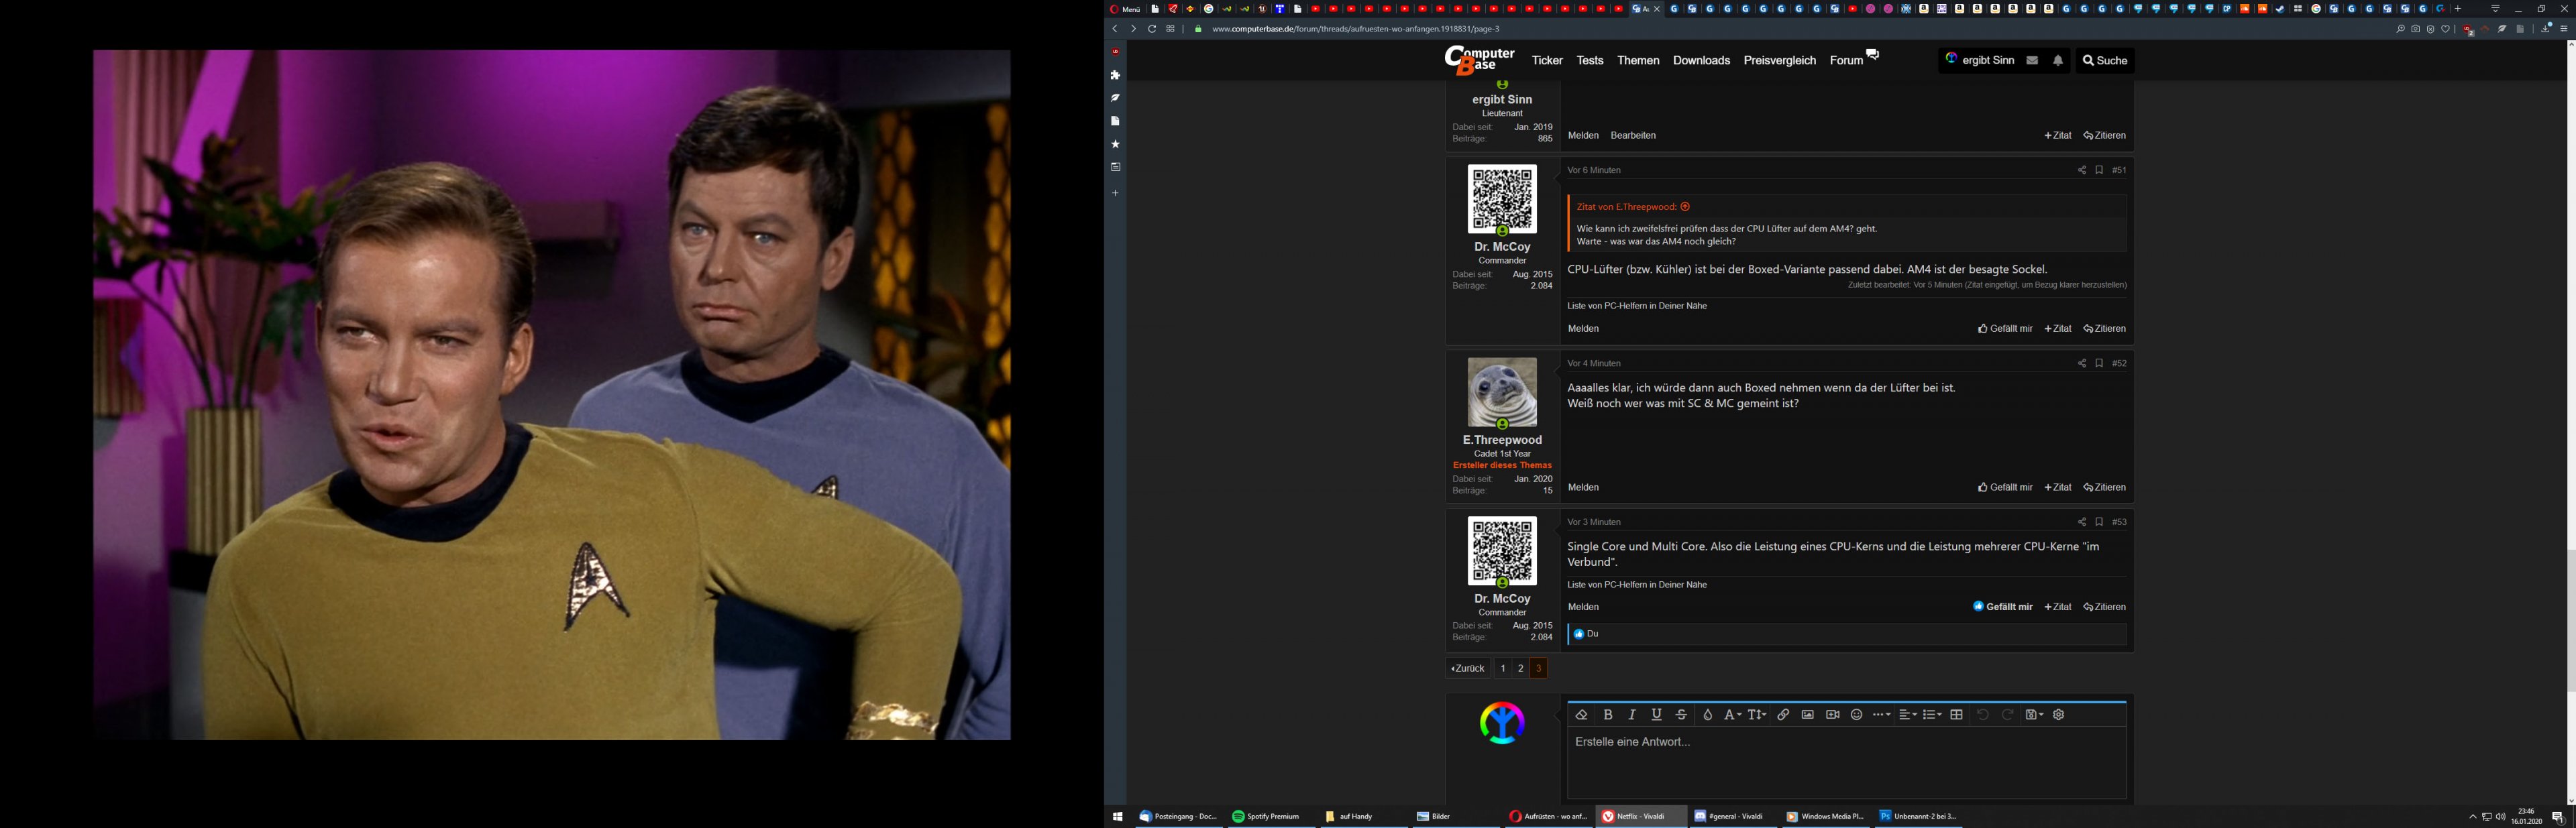This screenshot has width=2576, height=828.
Task: Expand the list options dropdown
Action: [x=1932, y=715]
